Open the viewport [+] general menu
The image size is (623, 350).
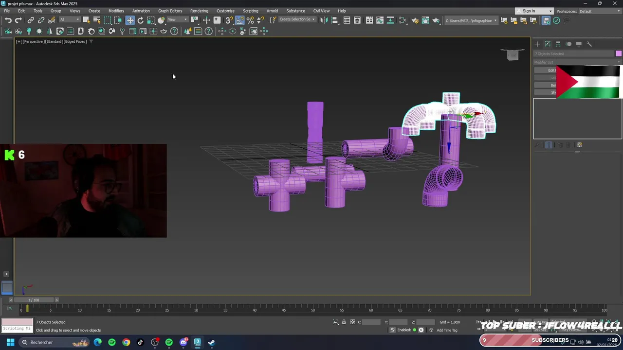point(18,41)
